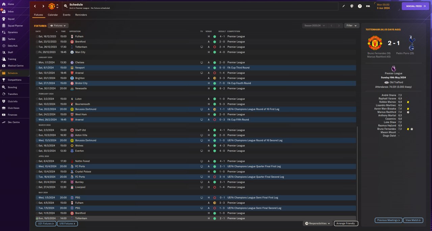Expand the Fixtures view dropdown
The image size is (432, 231).
point(58,26)
